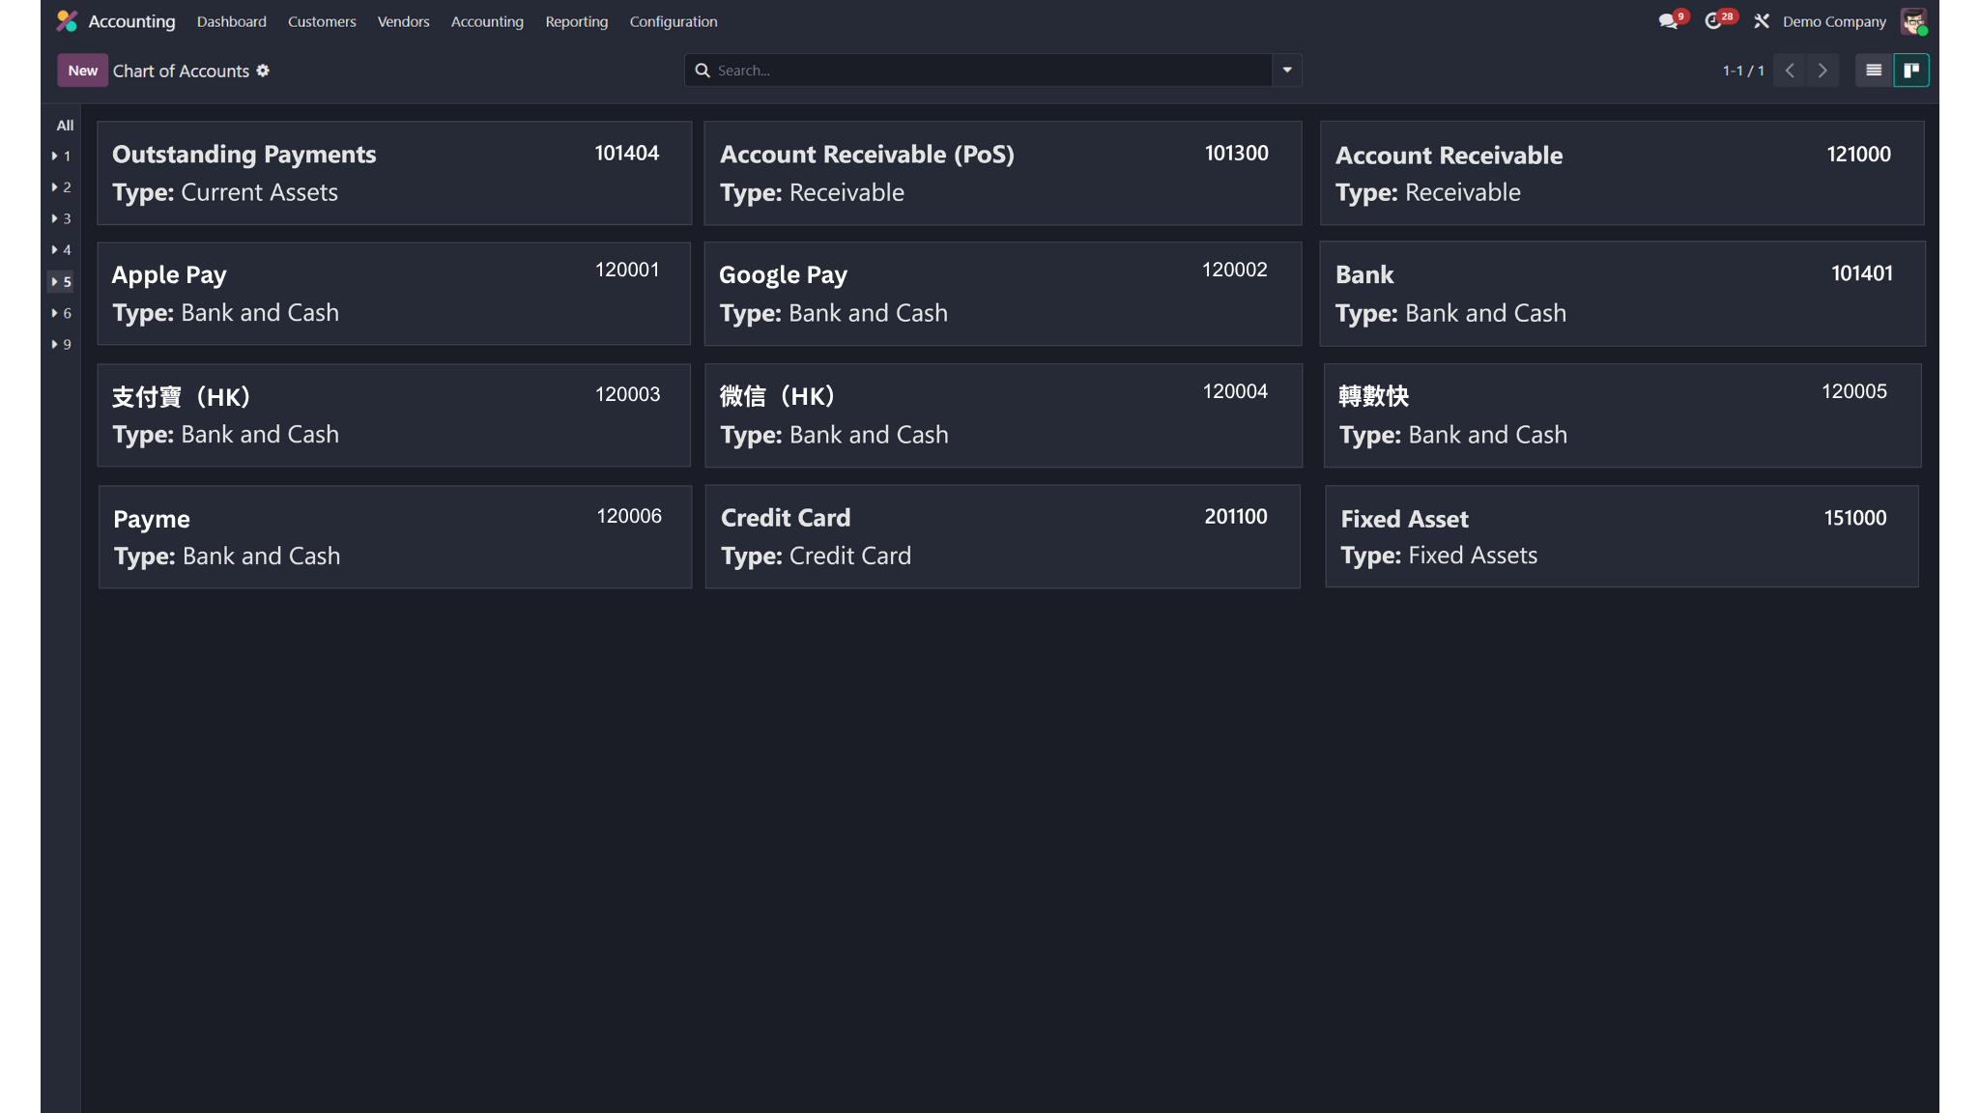Click account code 101300
1980x1113 pixels.
(1236, 153)
